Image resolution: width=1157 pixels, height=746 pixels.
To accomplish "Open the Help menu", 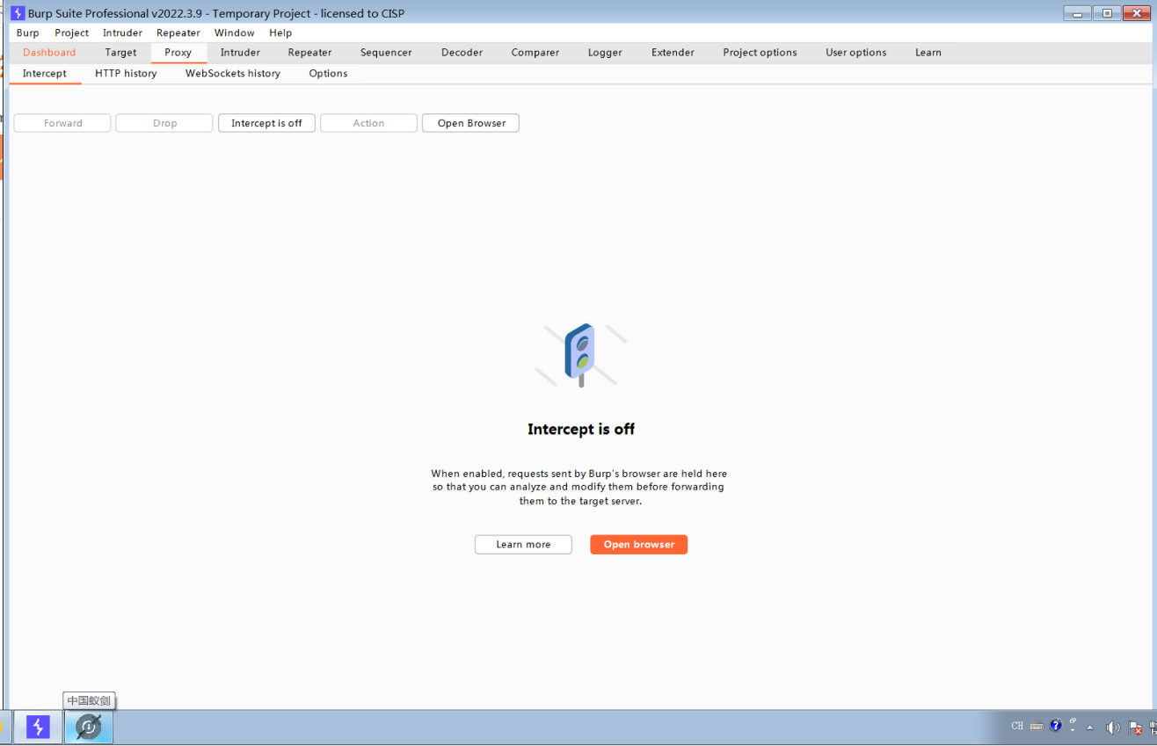I will click(280, 33).
